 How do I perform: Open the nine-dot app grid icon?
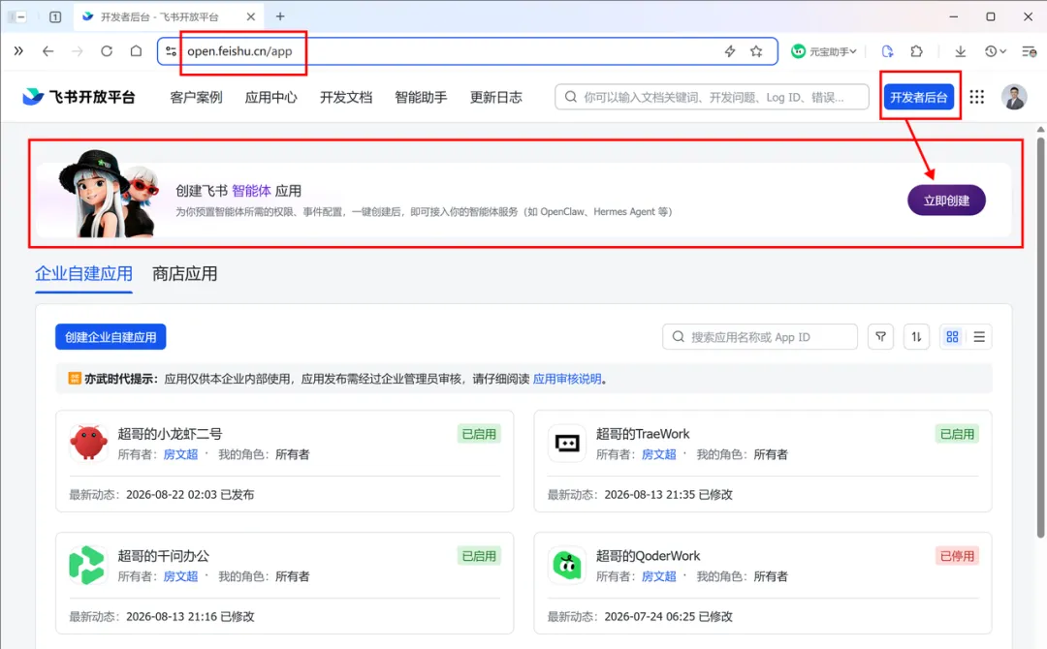pos(977,98)
